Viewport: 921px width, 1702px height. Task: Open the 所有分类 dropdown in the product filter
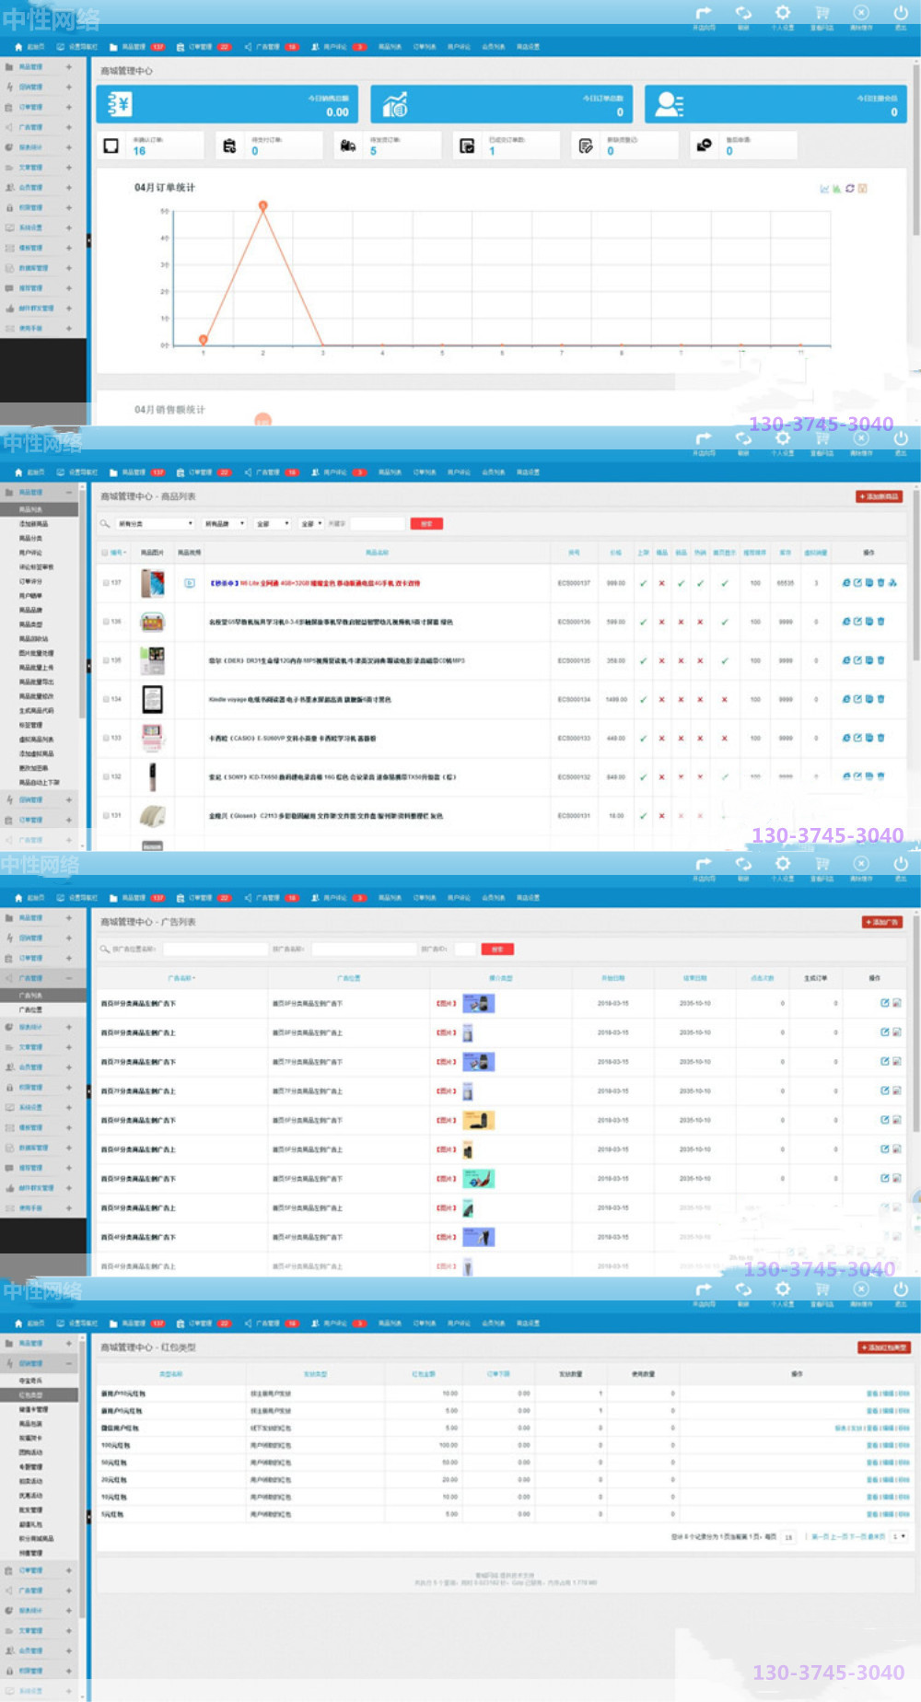coord(155,523)
